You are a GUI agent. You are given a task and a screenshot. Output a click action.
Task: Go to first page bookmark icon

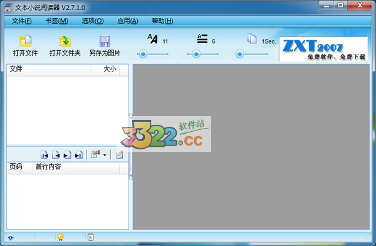tap(44, 155)
